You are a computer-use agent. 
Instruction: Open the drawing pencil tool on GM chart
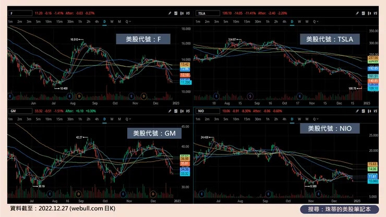tap(170, 111)
